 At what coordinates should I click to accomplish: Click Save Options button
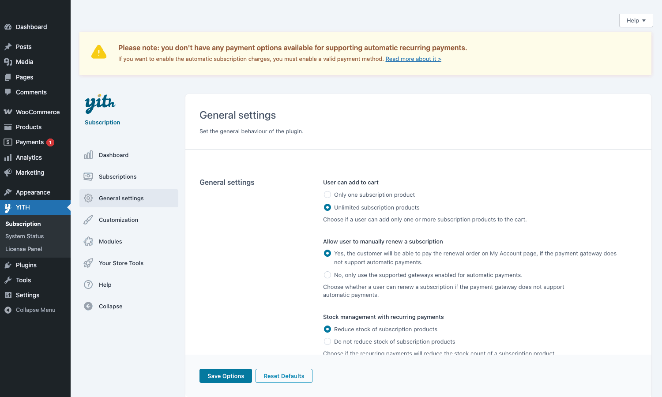tap(226, 376)
